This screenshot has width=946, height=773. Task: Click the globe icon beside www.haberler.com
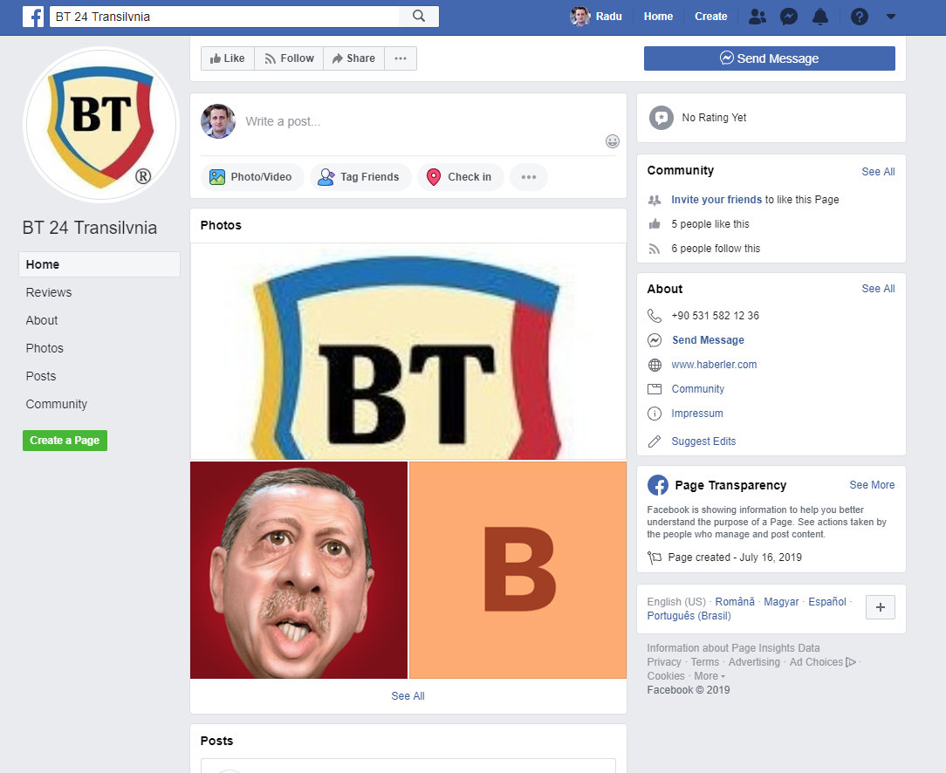pos(655,365)
